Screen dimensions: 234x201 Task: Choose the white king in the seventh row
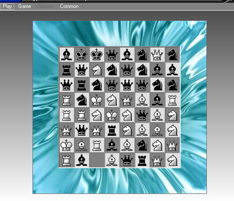tap(66, 146)
